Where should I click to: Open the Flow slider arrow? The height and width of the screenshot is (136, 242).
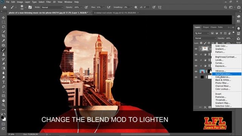[x=104, y=7]
